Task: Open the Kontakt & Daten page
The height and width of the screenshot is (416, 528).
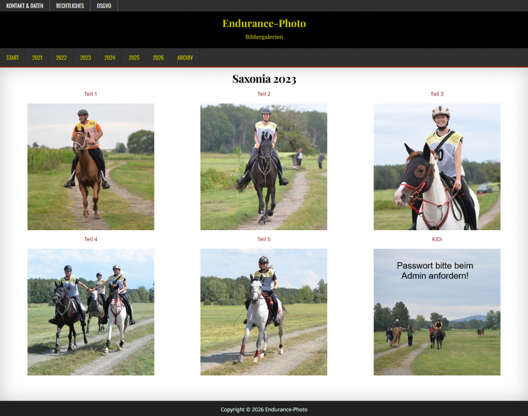Action: click(x=25, y=6)
